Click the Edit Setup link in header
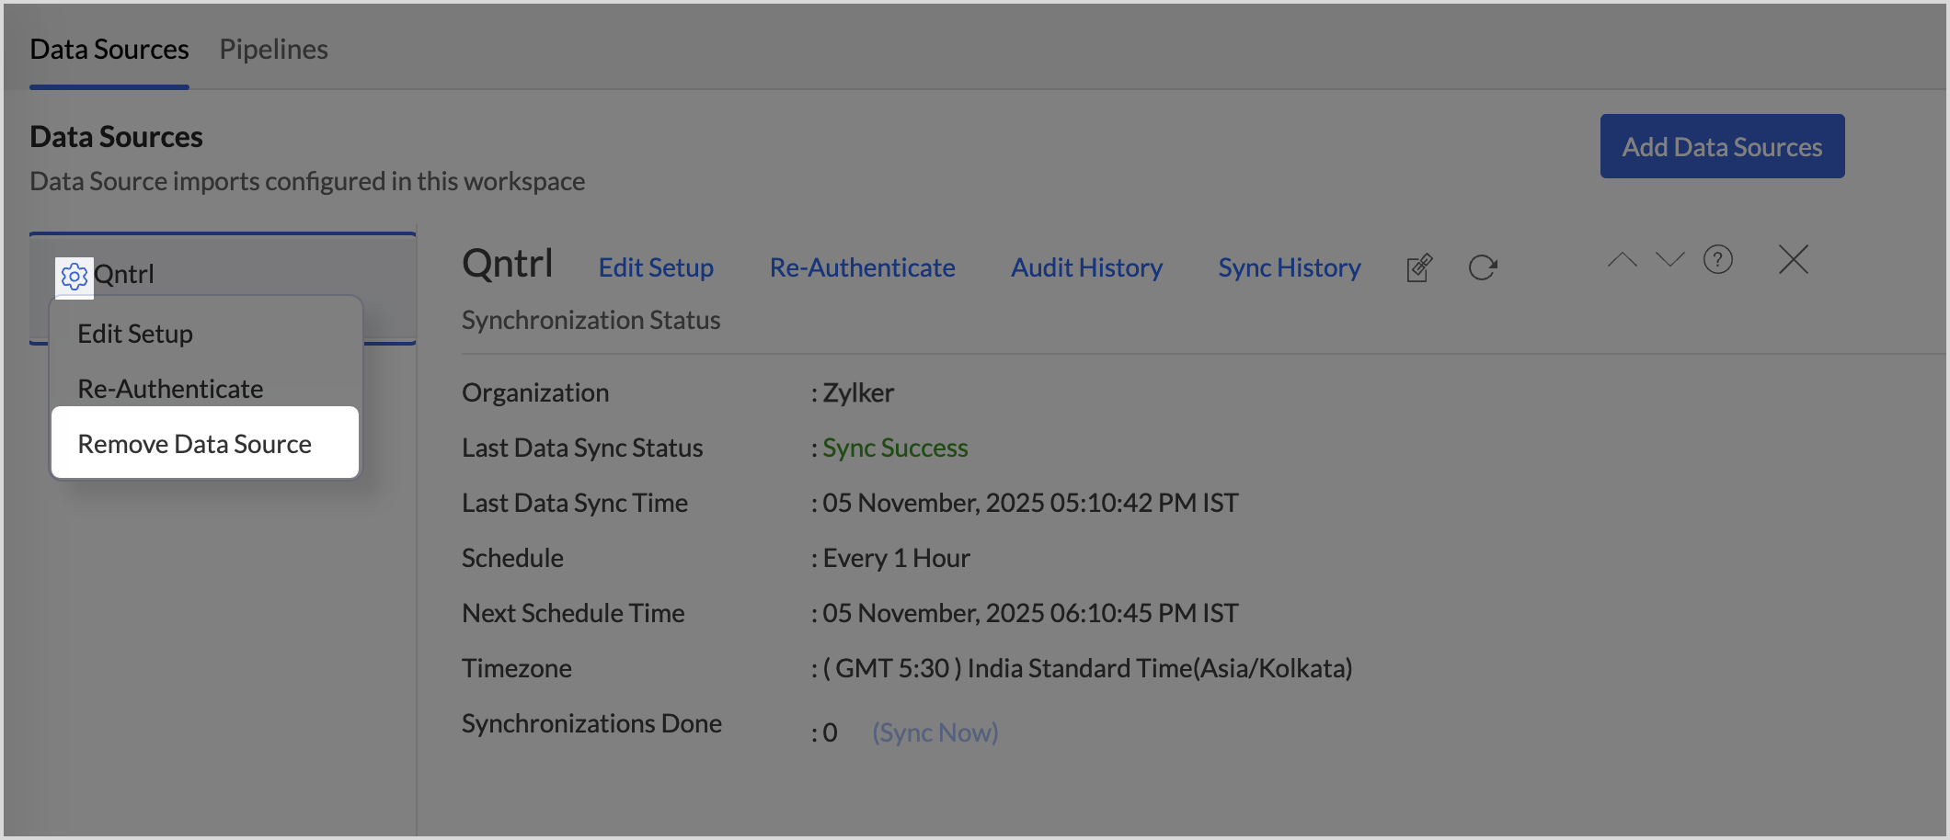 (x=656, y=267)
